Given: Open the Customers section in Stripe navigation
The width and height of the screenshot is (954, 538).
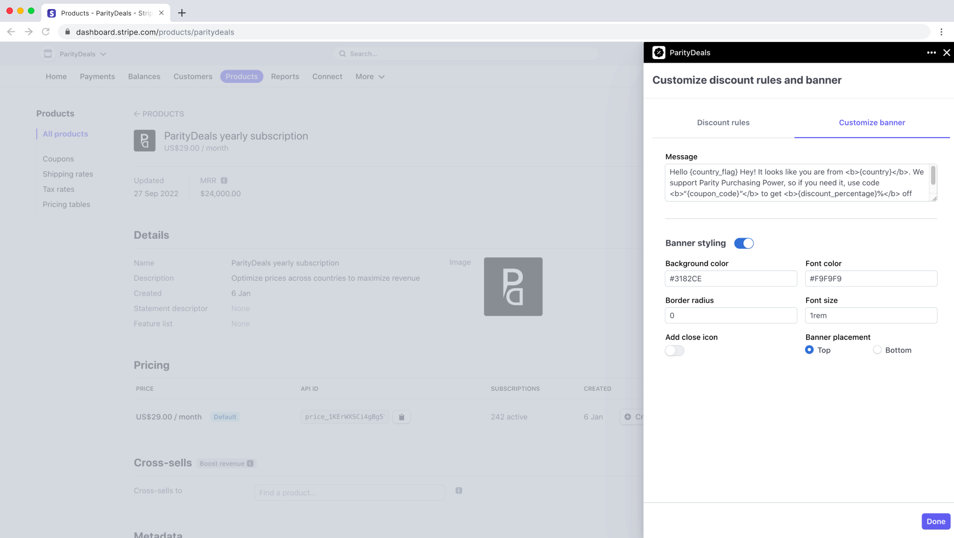Looking at the screenshot, I should (x=193, y=76).
